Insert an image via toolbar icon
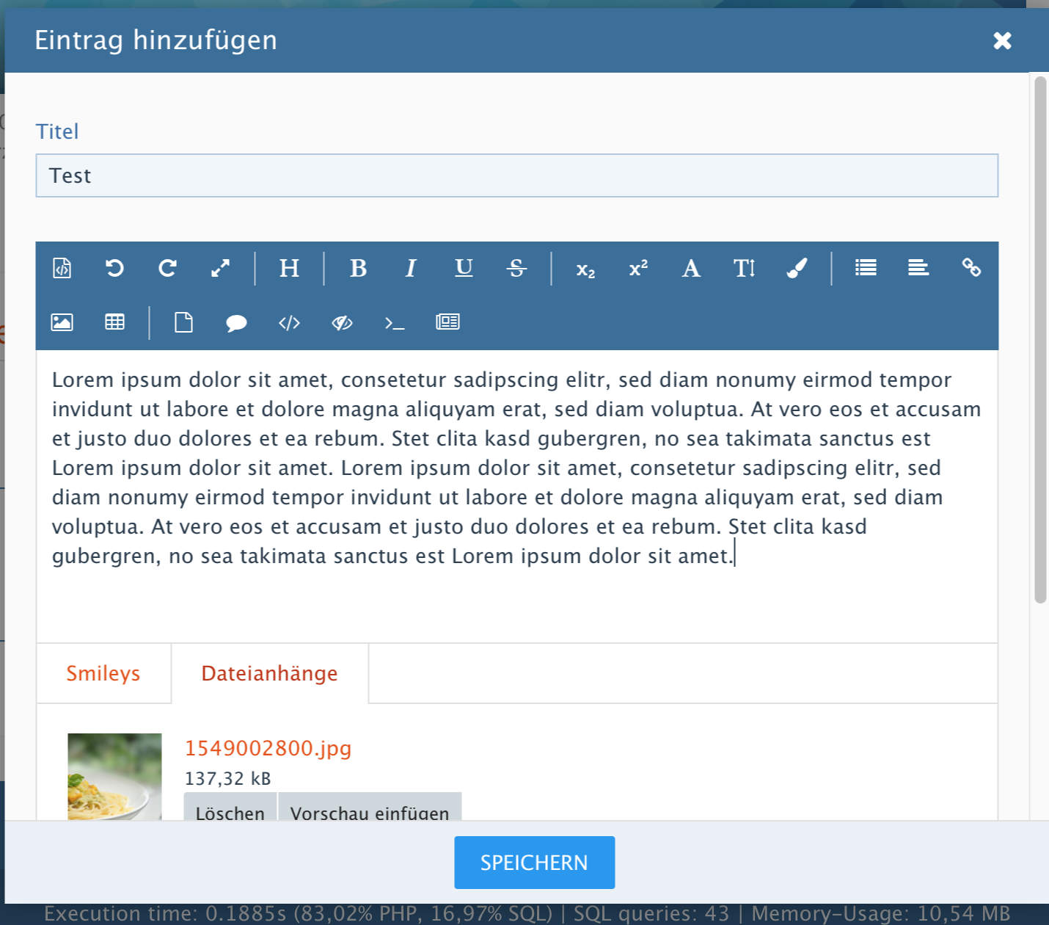Screen dimensions: 1049x925 (62, 322)
